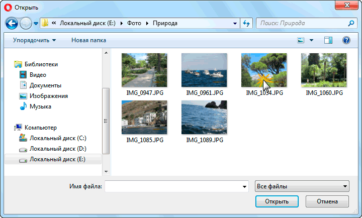Click the Forward navigation arrow

pos(26,23)
